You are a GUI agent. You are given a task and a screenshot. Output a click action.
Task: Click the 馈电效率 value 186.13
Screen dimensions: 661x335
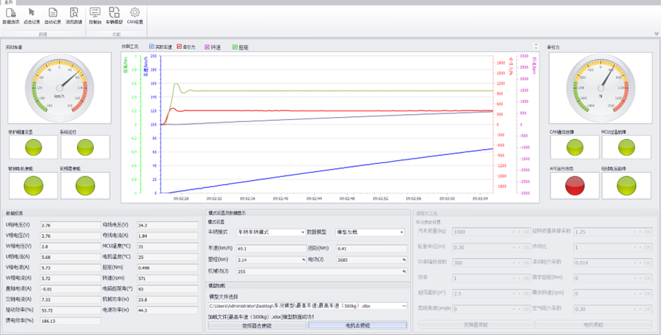point(70,321)
